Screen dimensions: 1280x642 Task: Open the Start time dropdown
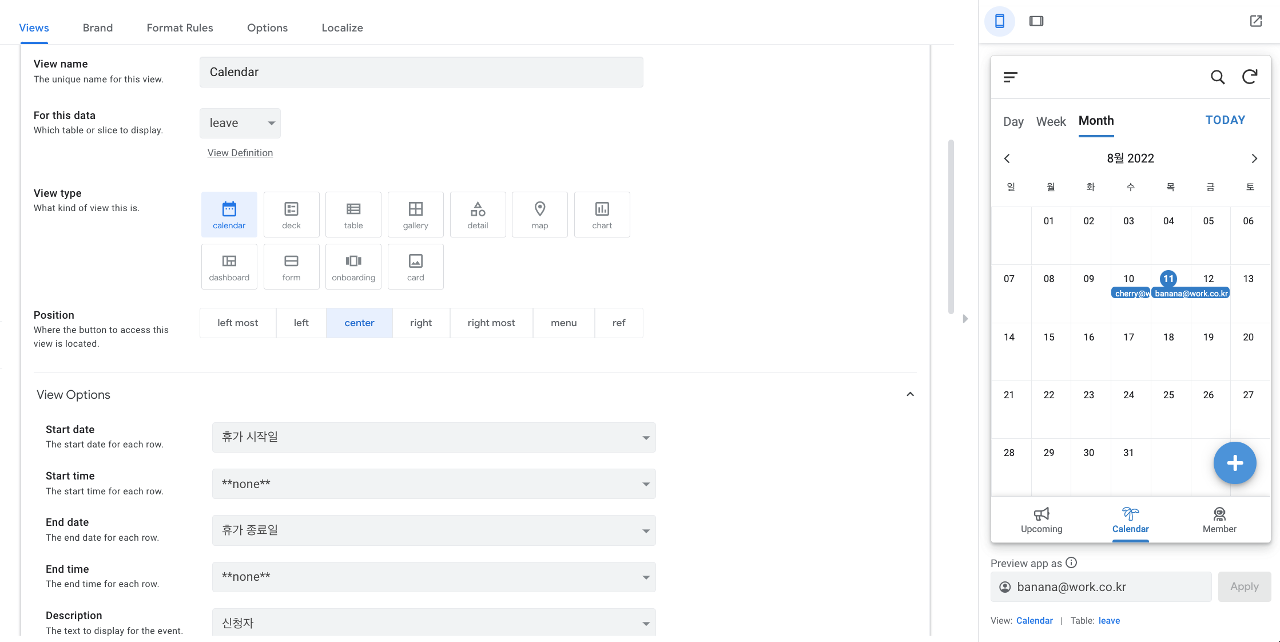[x=434, y=484]
